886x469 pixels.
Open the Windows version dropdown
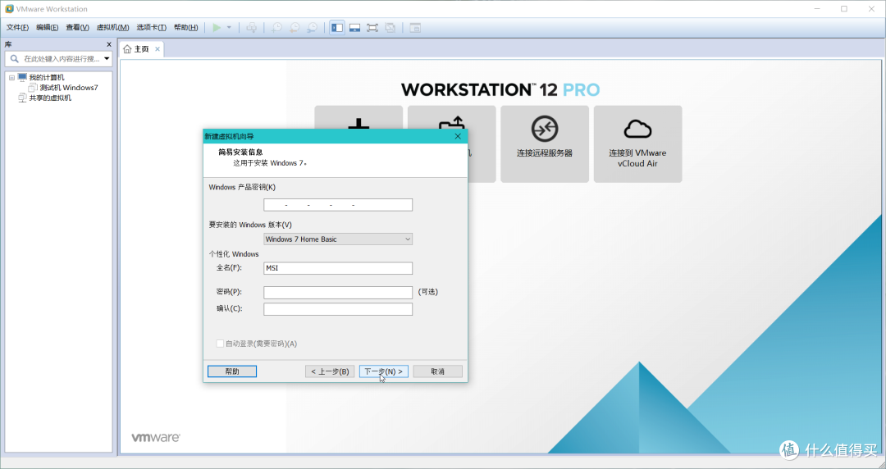coord(338,239)
